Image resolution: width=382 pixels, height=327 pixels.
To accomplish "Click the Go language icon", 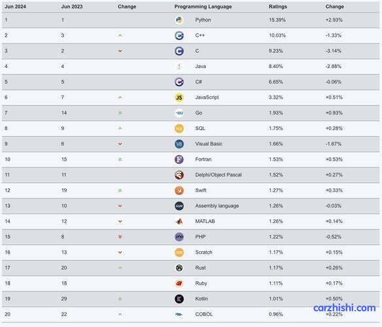I will tap(179, 113).
